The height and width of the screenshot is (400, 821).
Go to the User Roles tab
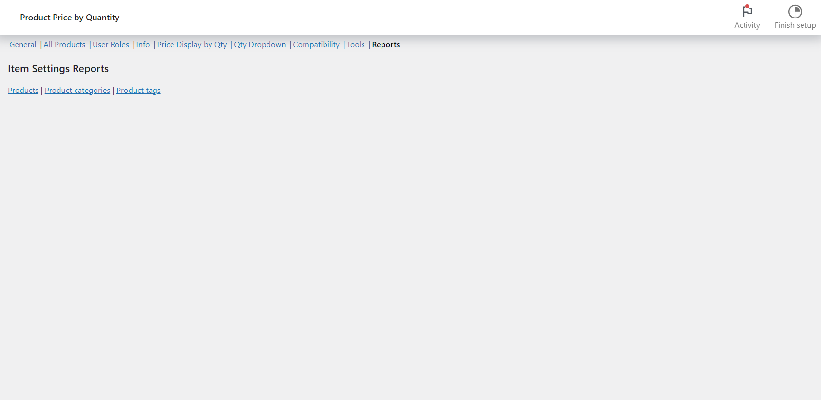click(111, 45)
